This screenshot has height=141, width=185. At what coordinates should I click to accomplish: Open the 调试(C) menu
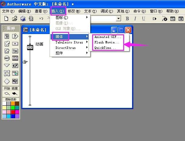107,11
